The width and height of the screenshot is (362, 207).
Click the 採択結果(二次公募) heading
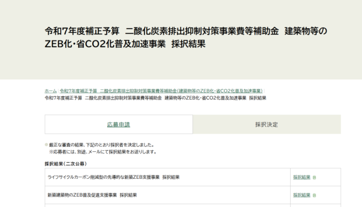pos(66,164)
